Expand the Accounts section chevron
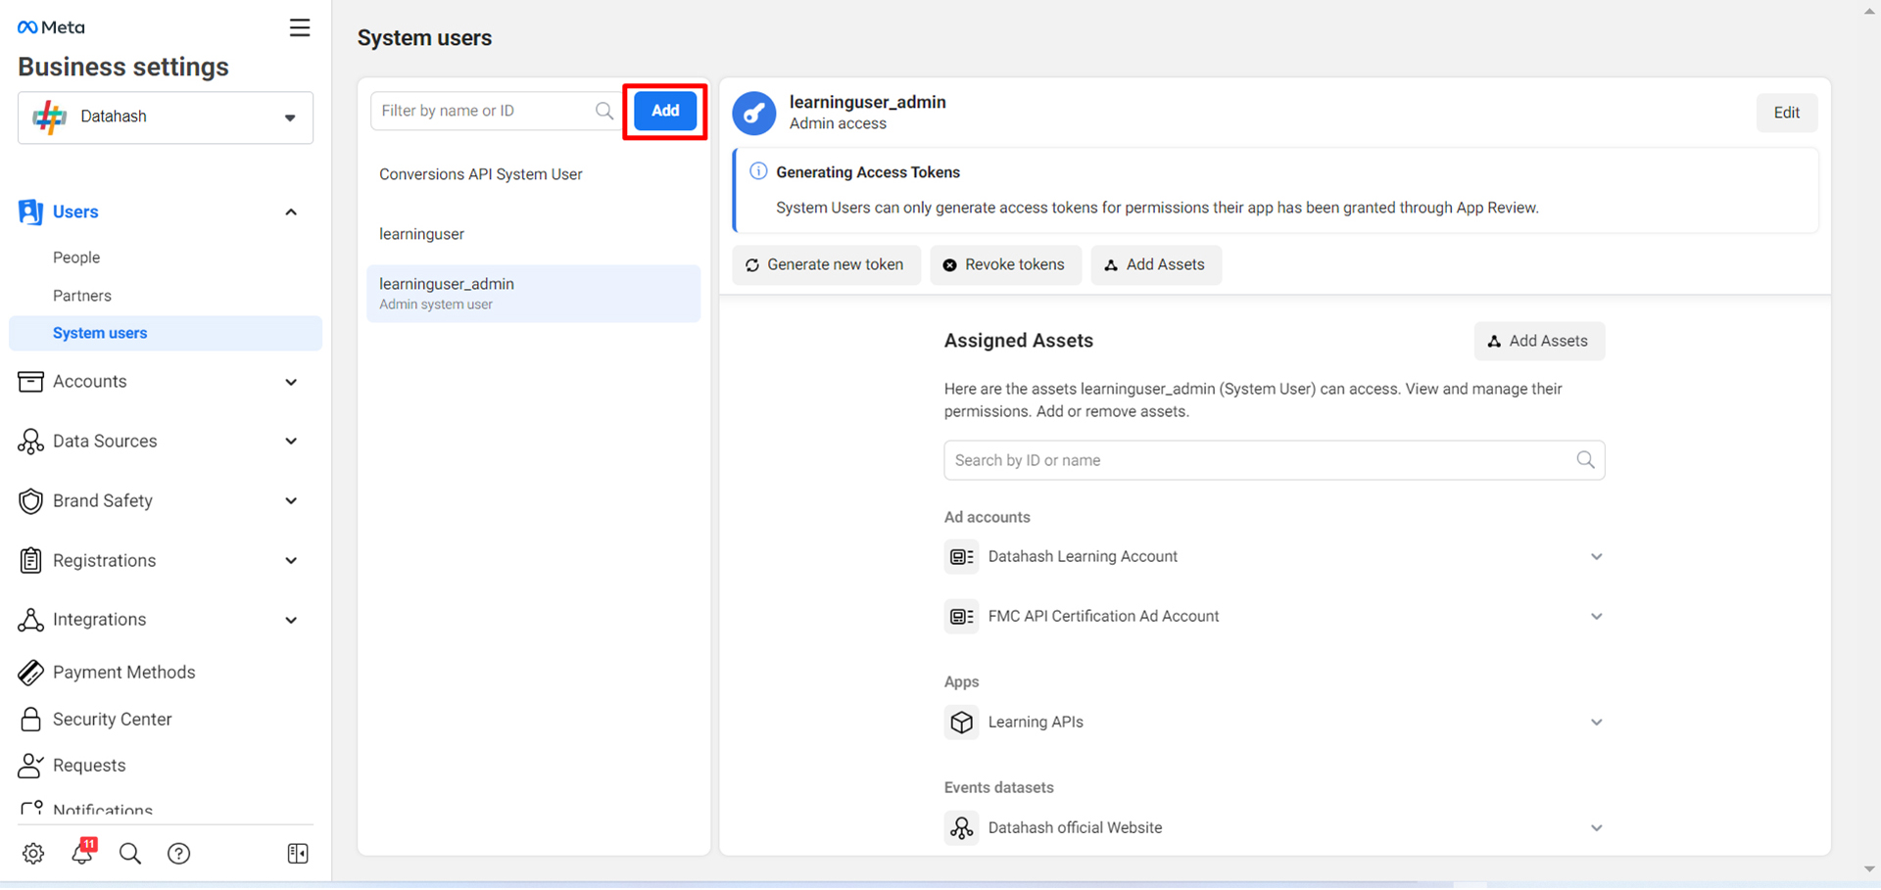 click(x=291, y=382)
